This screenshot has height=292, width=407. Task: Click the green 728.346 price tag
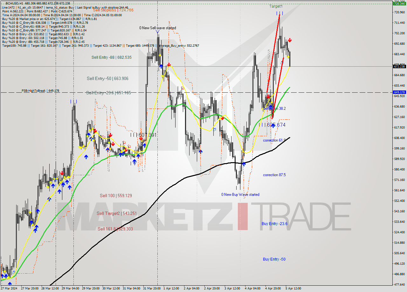click(x=399, y=4)
